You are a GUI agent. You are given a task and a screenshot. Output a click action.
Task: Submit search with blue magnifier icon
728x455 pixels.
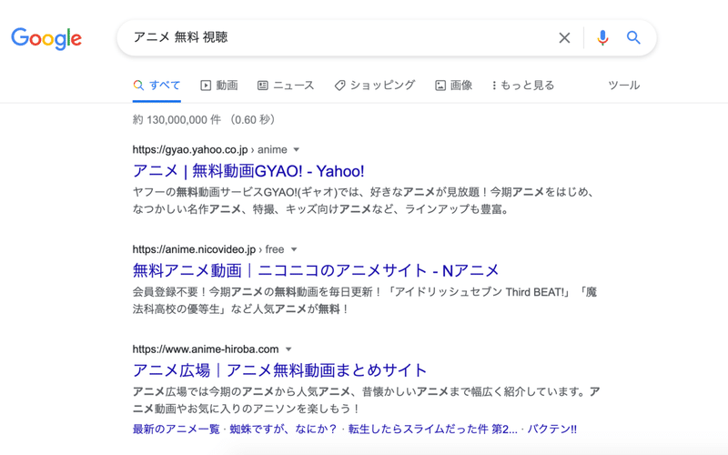633,37
